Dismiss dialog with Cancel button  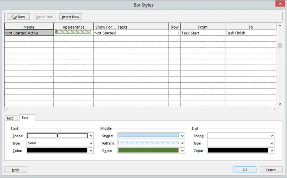click(x=271, y=170)
